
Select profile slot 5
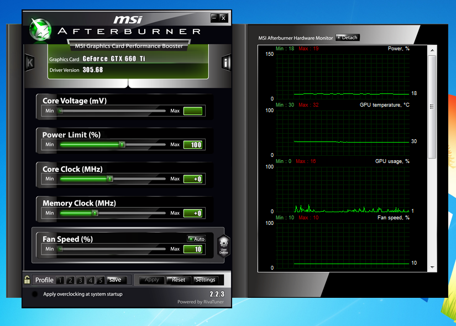pos(101,280)
